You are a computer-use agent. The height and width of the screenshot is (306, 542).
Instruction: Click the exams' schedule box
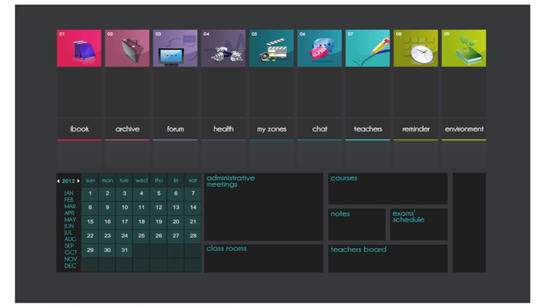click(418, 225)
